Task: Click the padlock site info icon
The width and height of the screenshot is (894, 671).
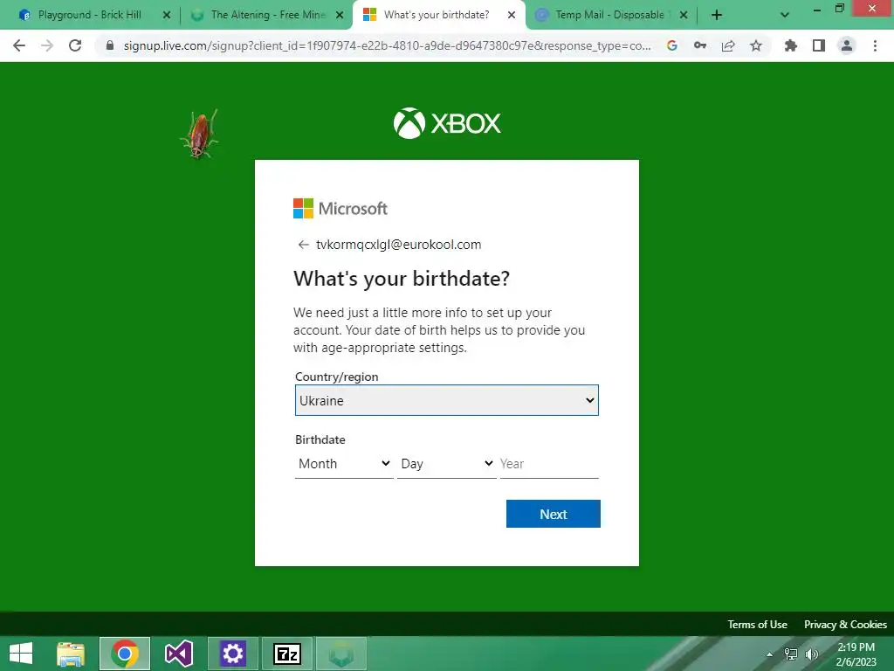Action: (110, 45)
